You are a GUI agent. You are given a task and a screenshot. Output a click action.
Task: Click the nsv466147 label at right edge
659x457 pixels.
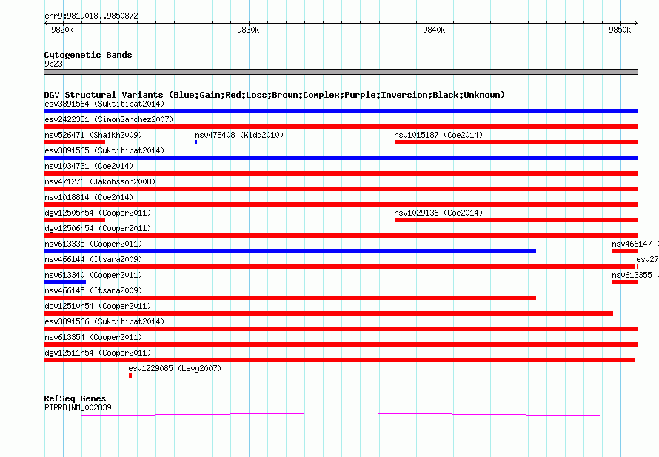click(x=635, y=244)
